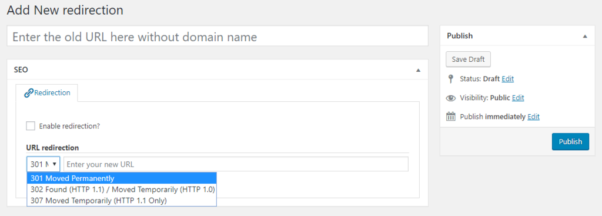Toggle the 301 redirect type dropdown
Viewport: 602px width, 216px height.
point(44,164)
